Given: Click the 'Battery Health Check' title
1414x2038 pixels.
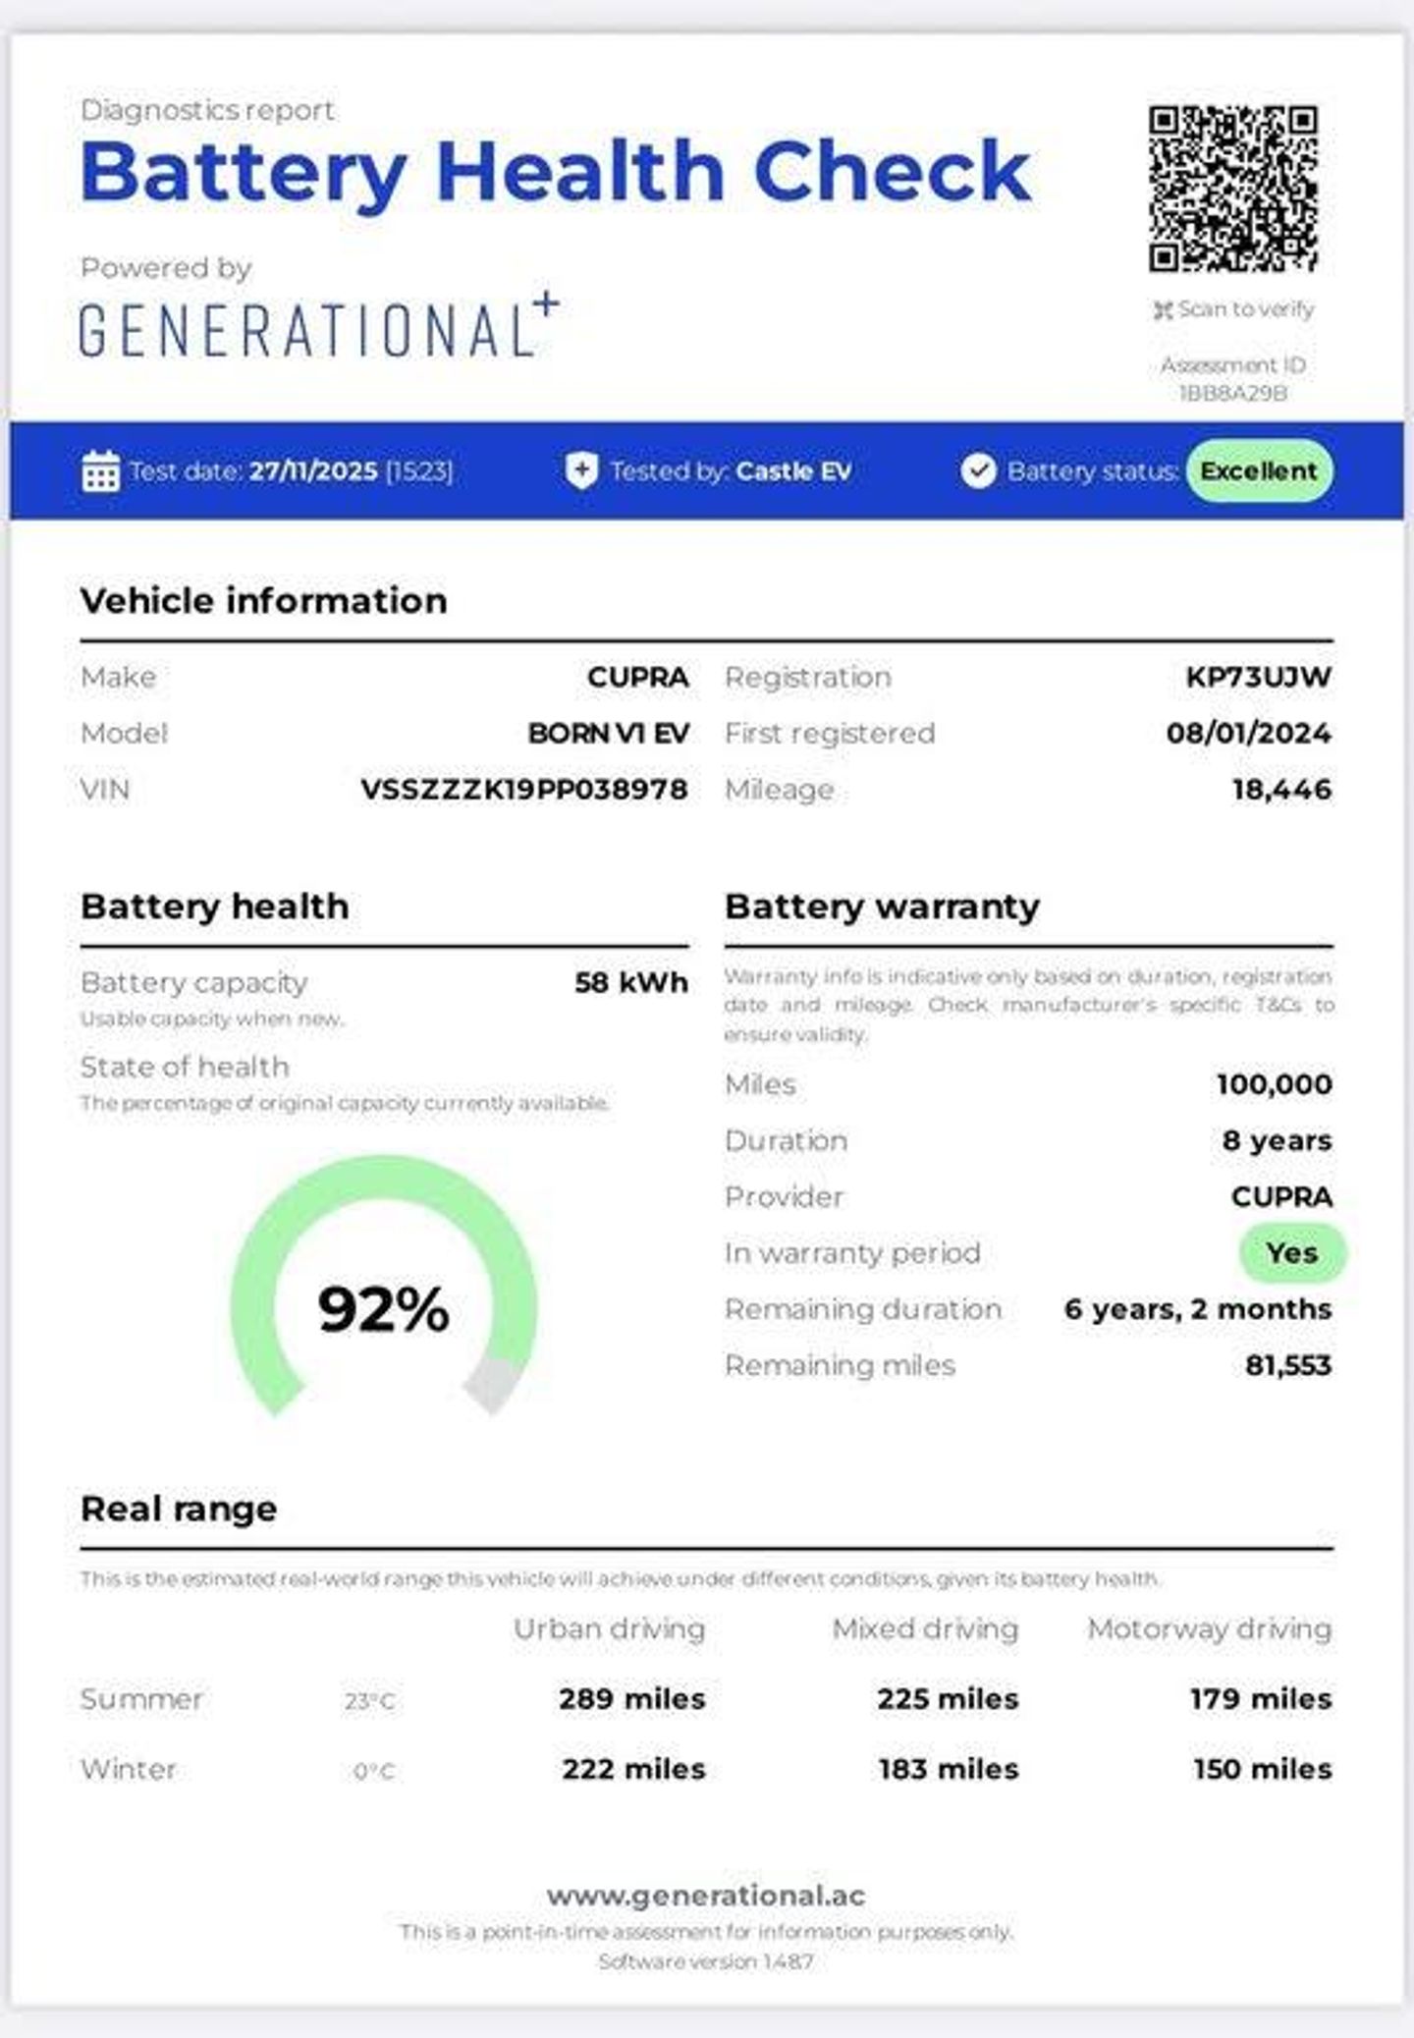Looking at the screenshot, I should (555, 172).
